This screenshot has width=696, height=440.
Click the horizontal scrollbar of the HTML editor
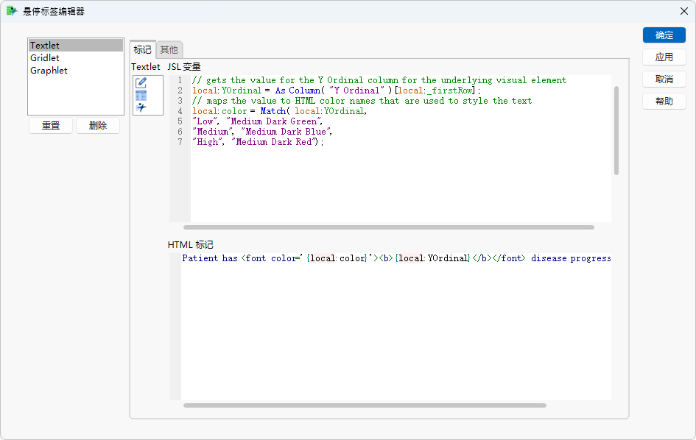365,405
